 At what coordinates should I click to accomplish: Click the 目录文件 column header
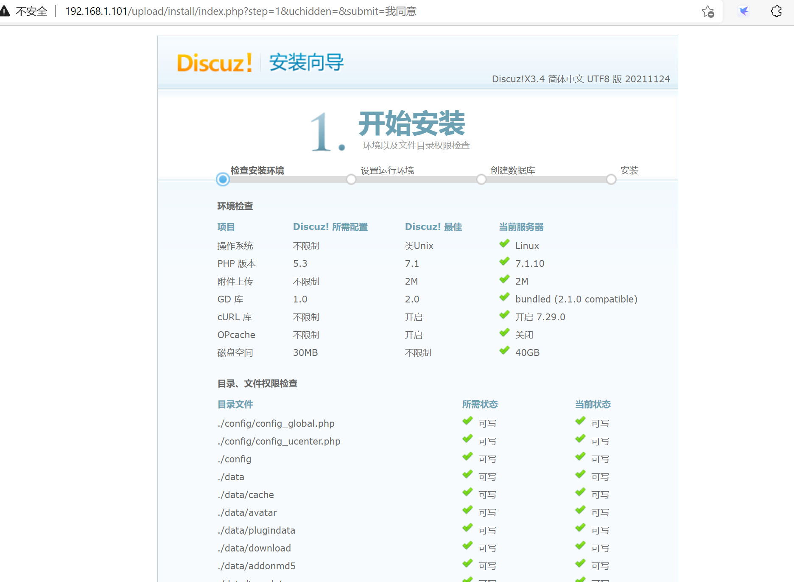click(x=235, y=404)
